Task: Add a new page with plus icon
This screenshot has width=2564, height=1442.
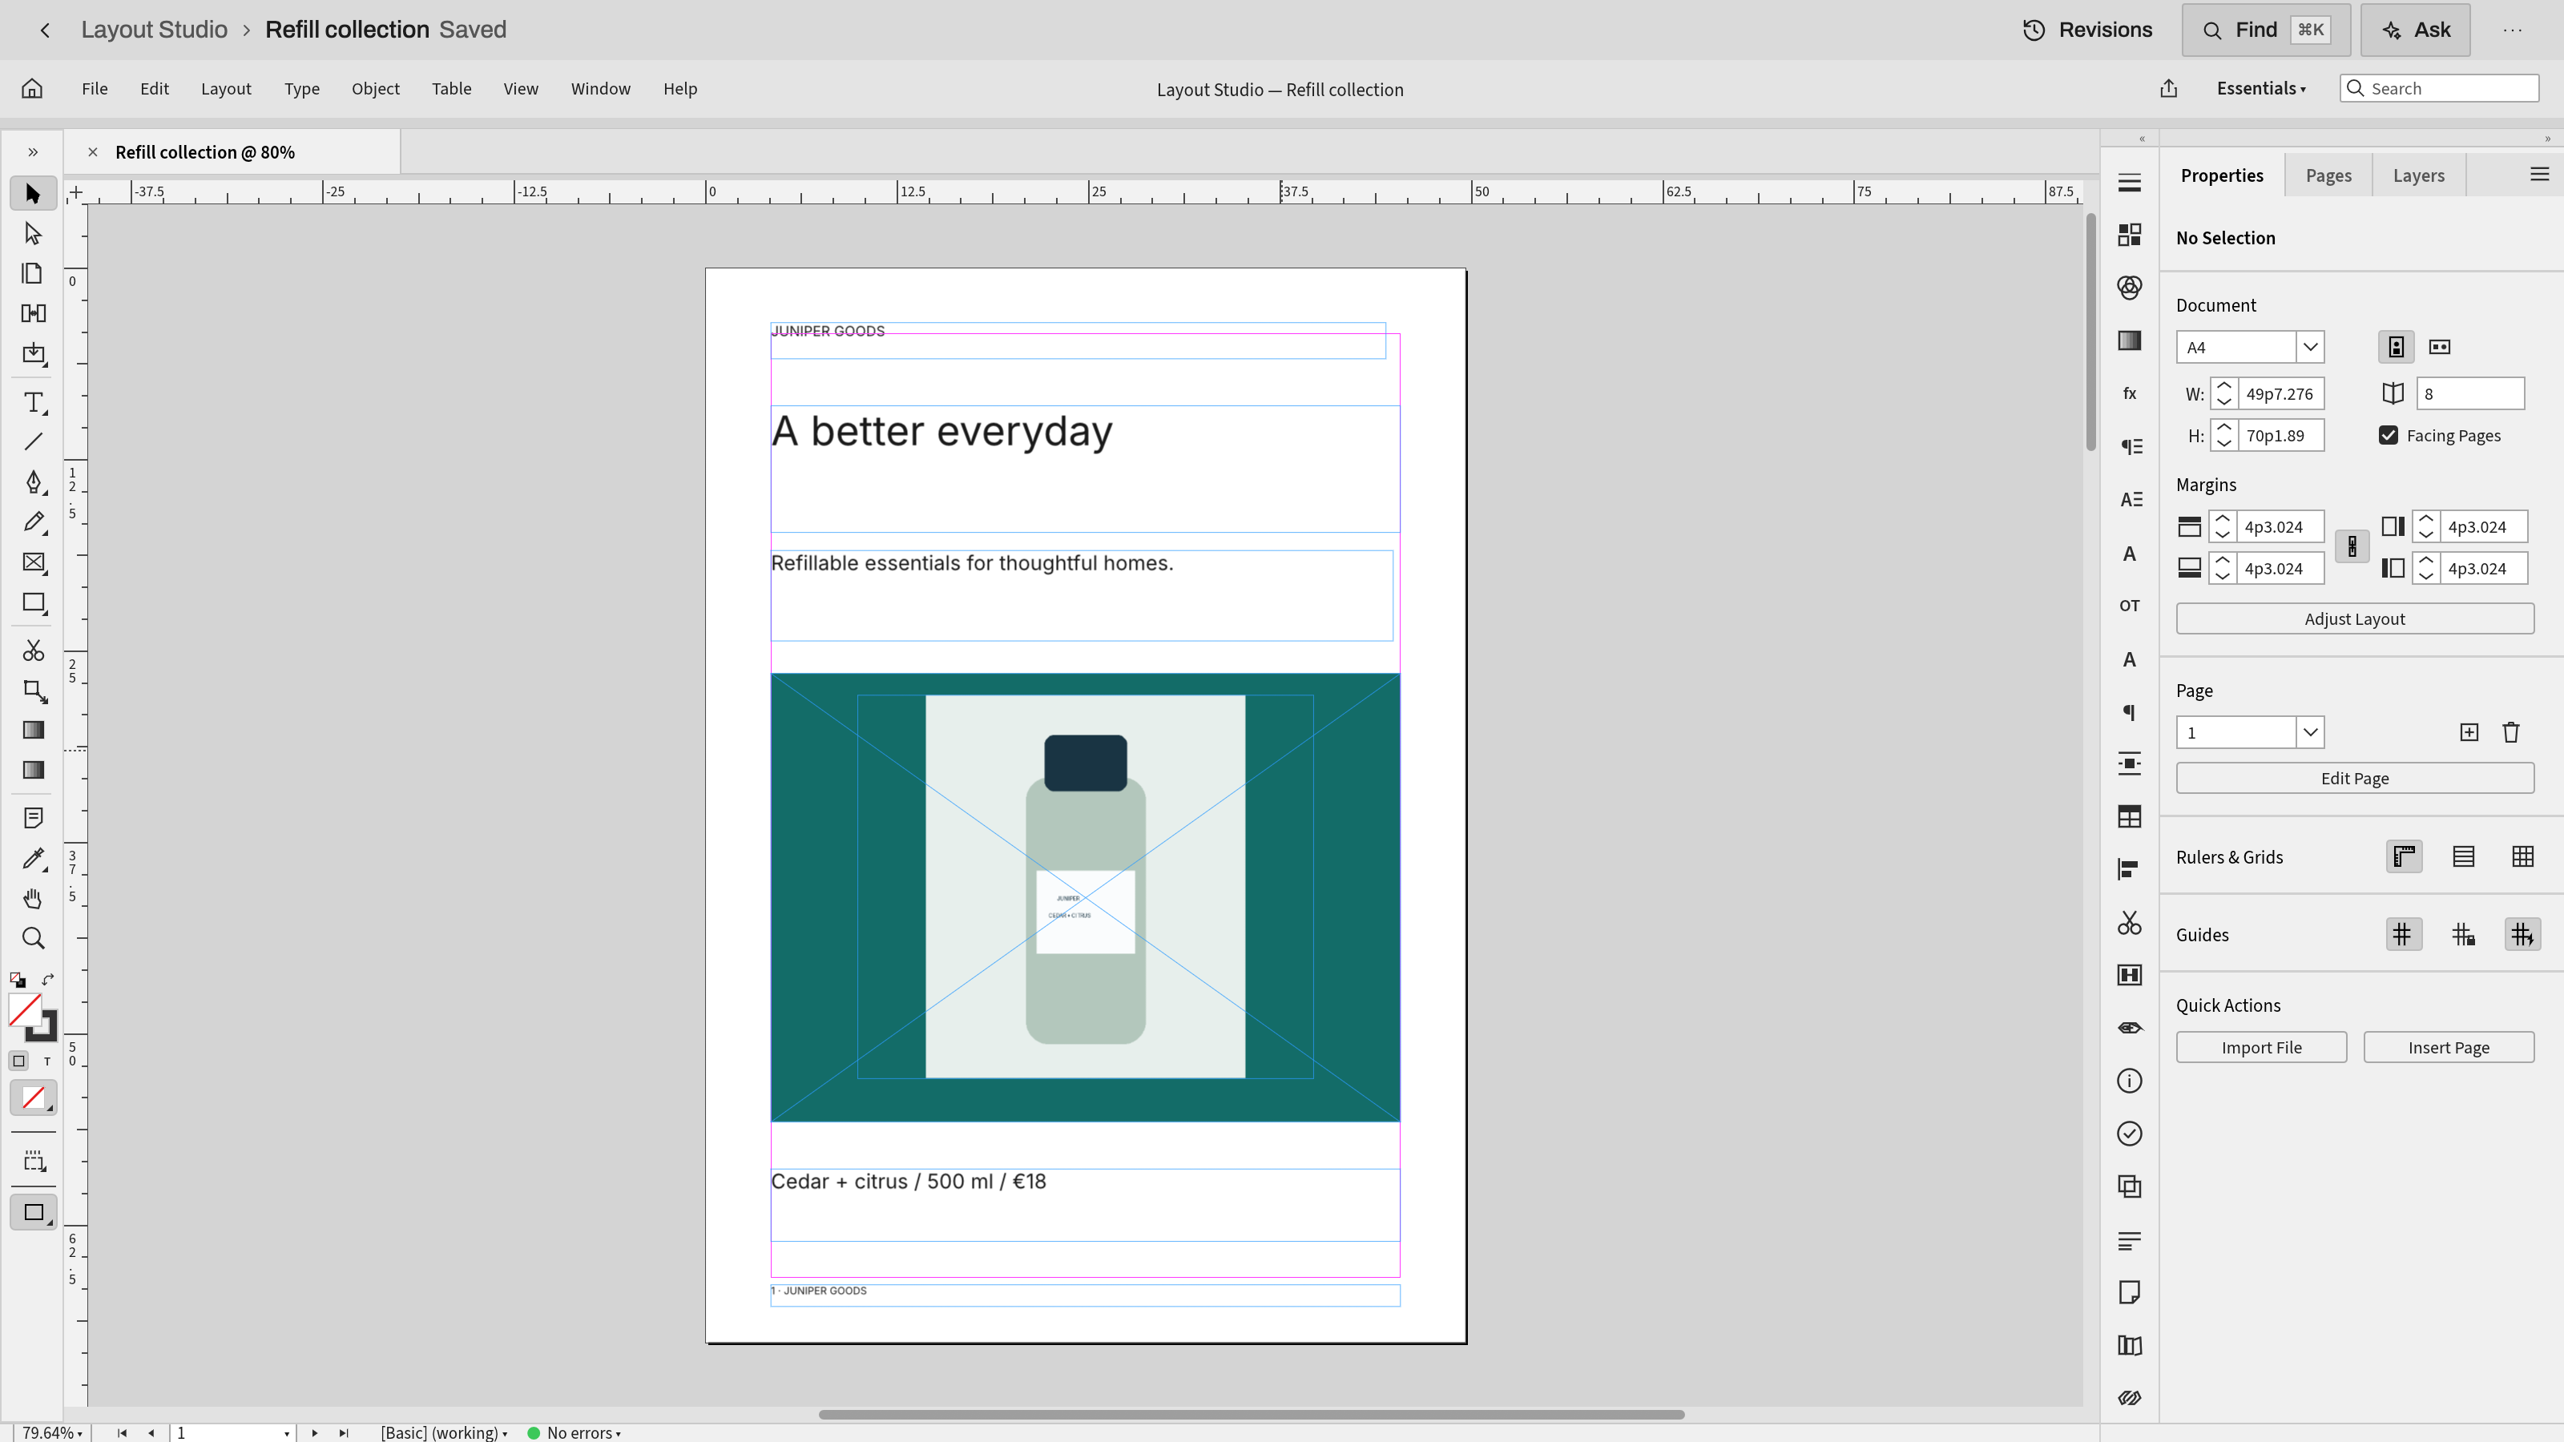Action: tap(2469, 732)
